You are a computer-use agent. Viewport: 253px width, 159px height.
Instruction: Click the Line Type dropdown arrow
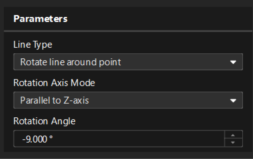tap(233, 62)
